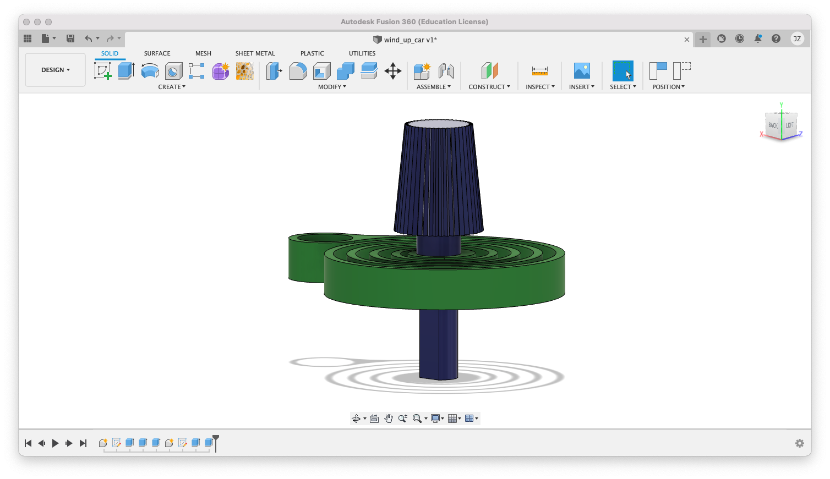Play the timeline
Screen dimensions: 830x479
(55, 443)
